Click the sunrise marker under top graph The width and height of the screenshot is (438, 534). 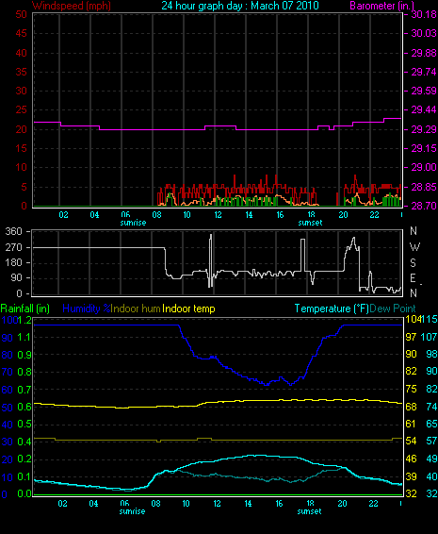pos(133,223)
